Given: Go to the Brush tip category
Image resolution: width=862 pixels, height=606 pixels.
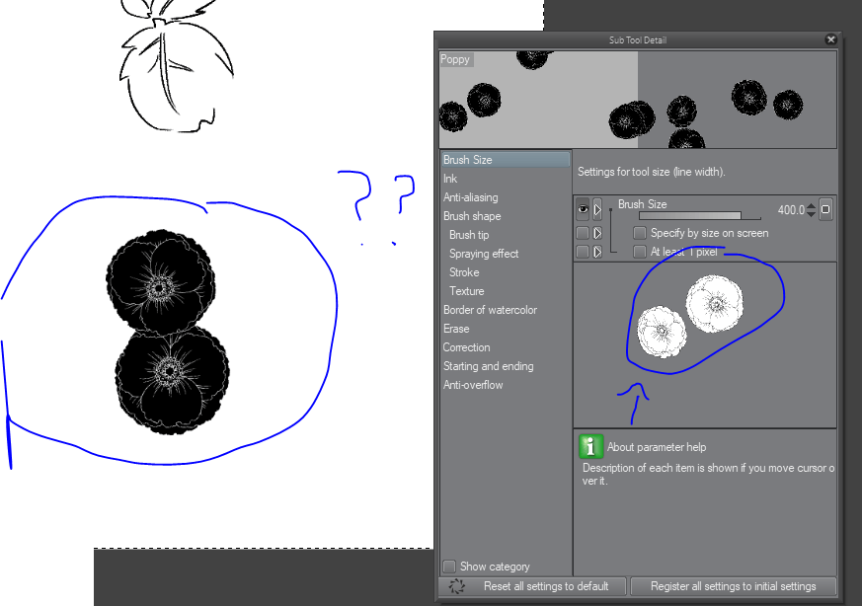Looking at the screenshot, I should coord(469,235).
